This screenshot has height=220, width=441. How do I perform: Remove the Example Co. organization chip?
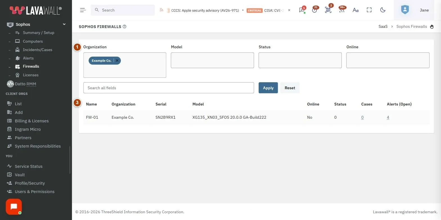[x=117, y=61]
